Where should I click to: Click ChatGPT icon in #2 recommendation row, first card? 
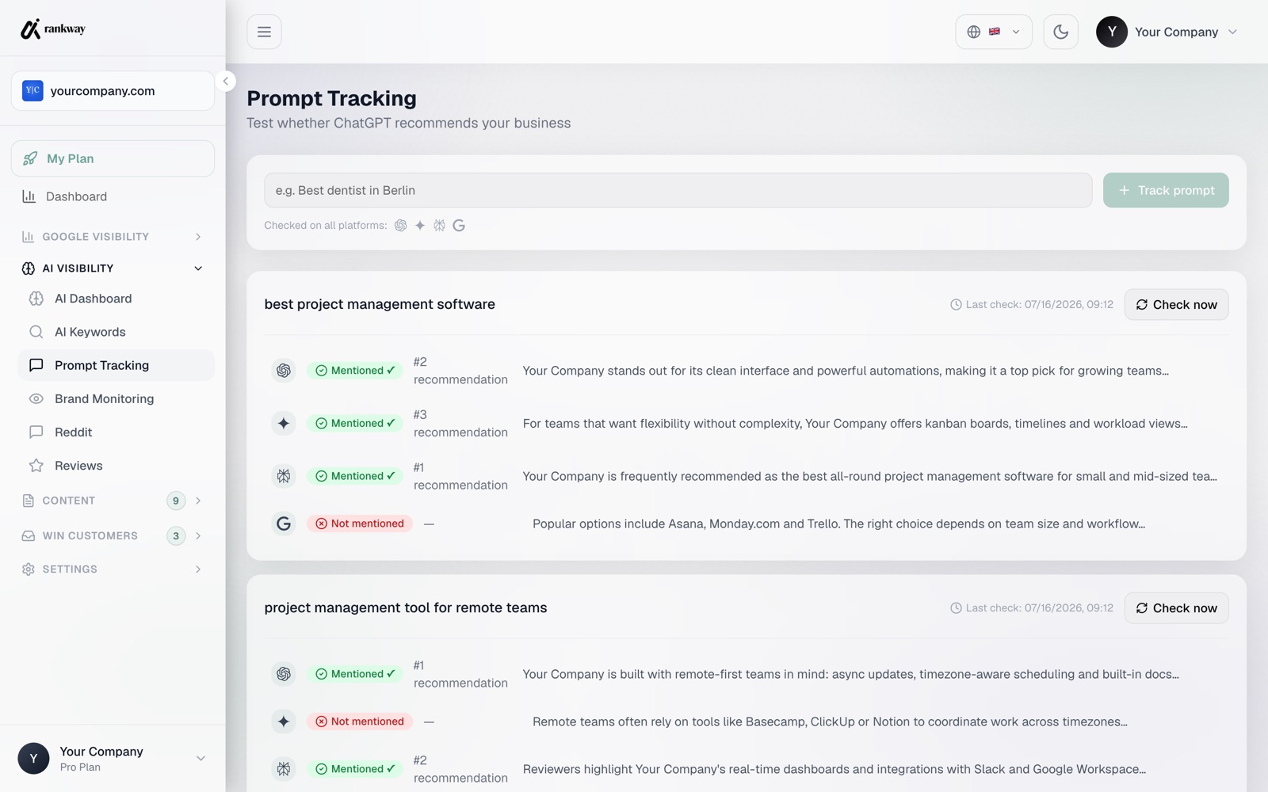(284, 371)
